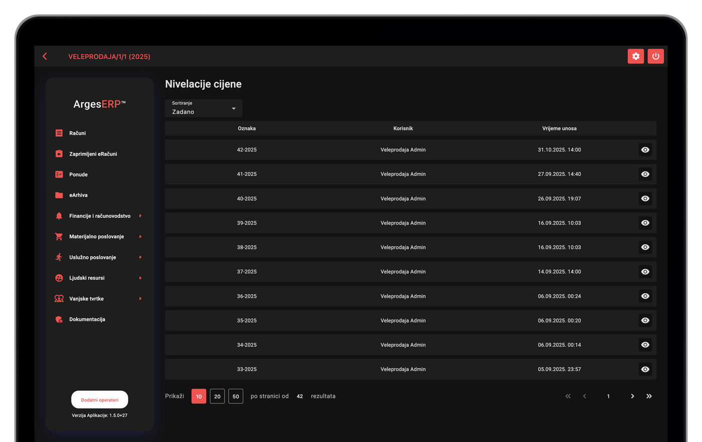The width and height of the screenshot is (702, 442).
Task: Open settings via the gear icon
Action: click(x=636, y=56)
